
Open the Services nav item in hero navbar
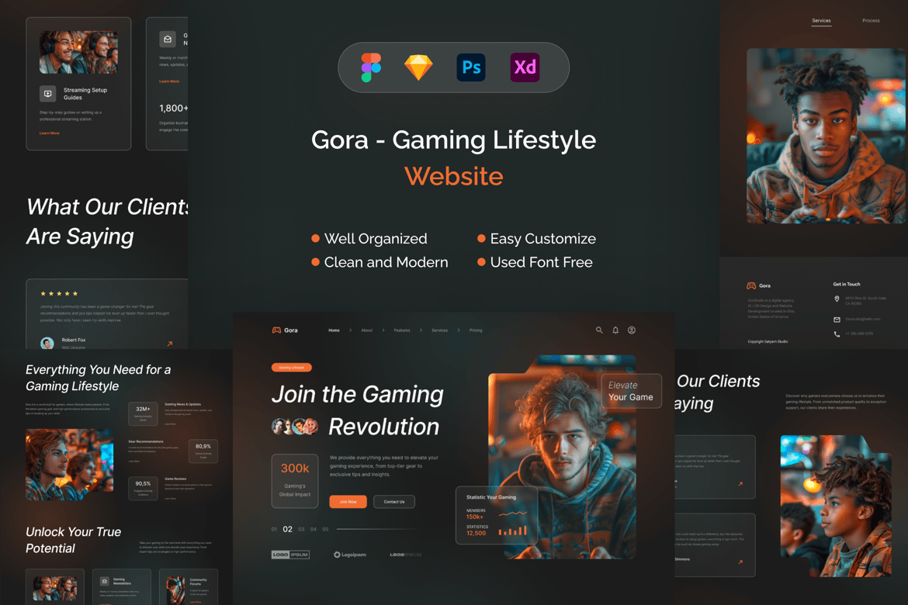[x=439, y=330]
